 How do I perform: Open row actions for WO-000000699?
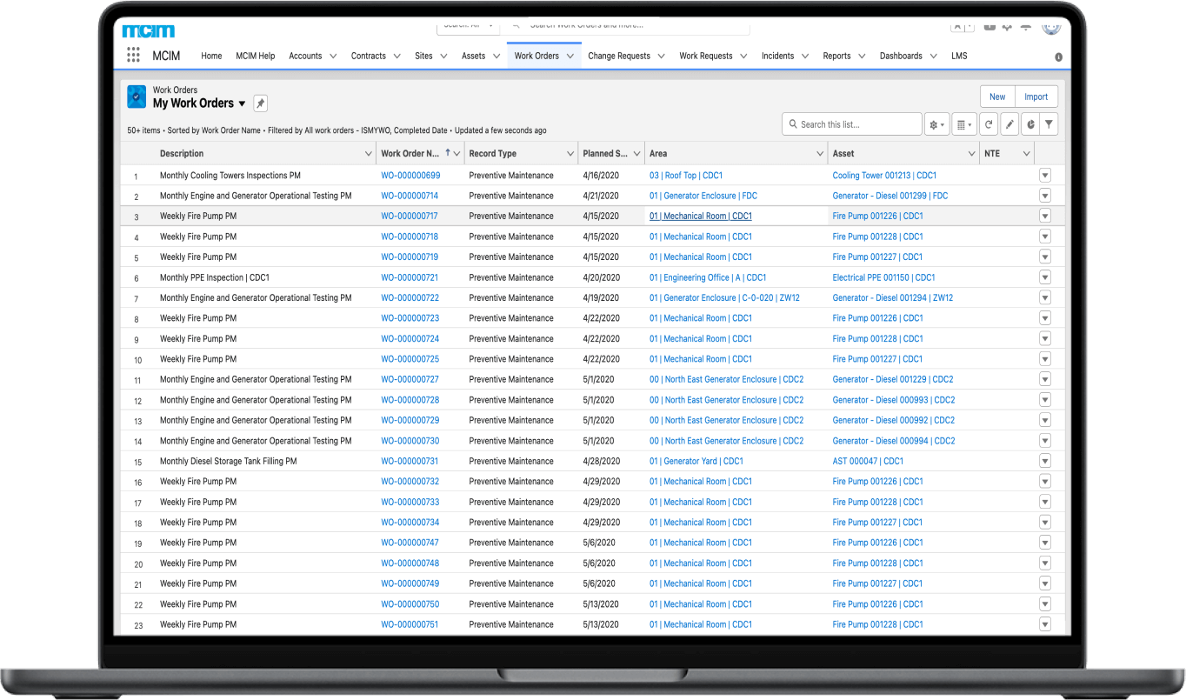(x=1045, y=176)
